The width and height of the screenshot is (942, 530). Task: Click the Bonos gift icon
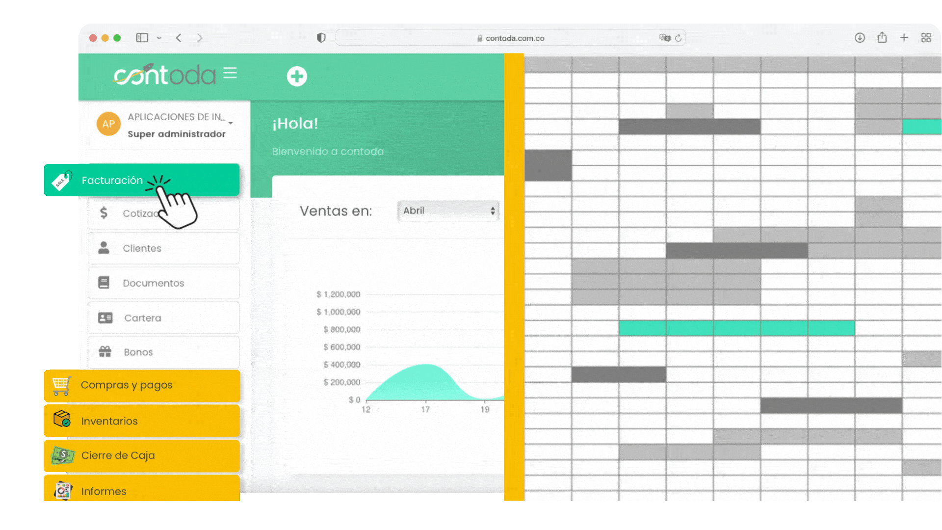(105, 352)
